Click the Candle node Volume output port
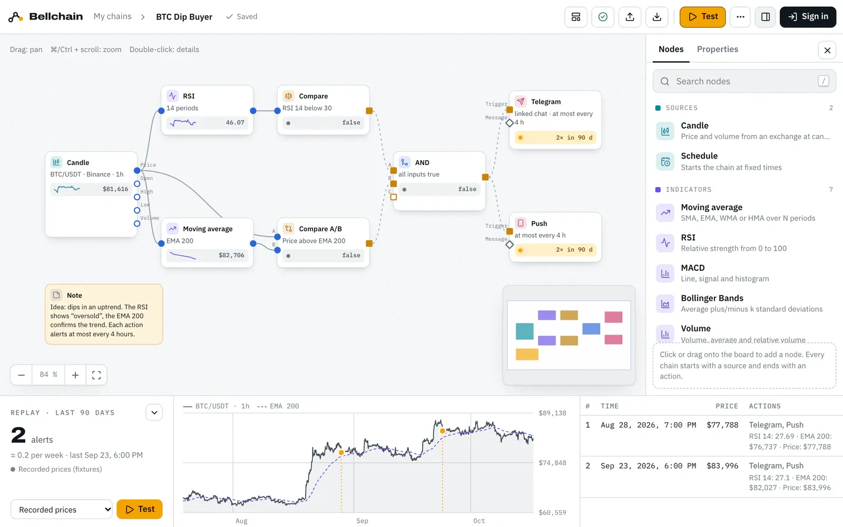The height and width of the screenshot is (527, 843). tap(137, 223)
